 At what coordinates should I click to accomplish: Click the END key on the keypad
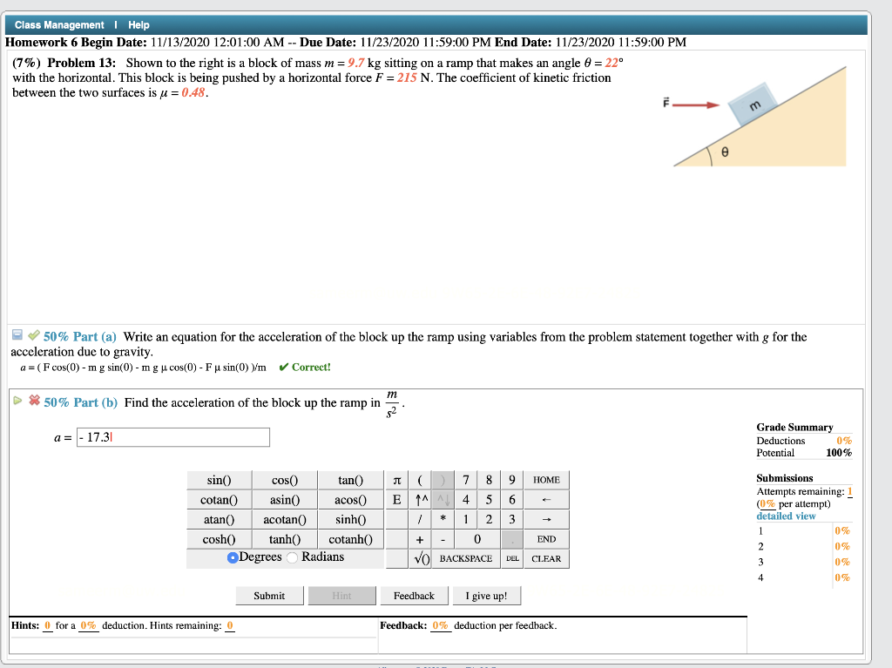(544, 538)
